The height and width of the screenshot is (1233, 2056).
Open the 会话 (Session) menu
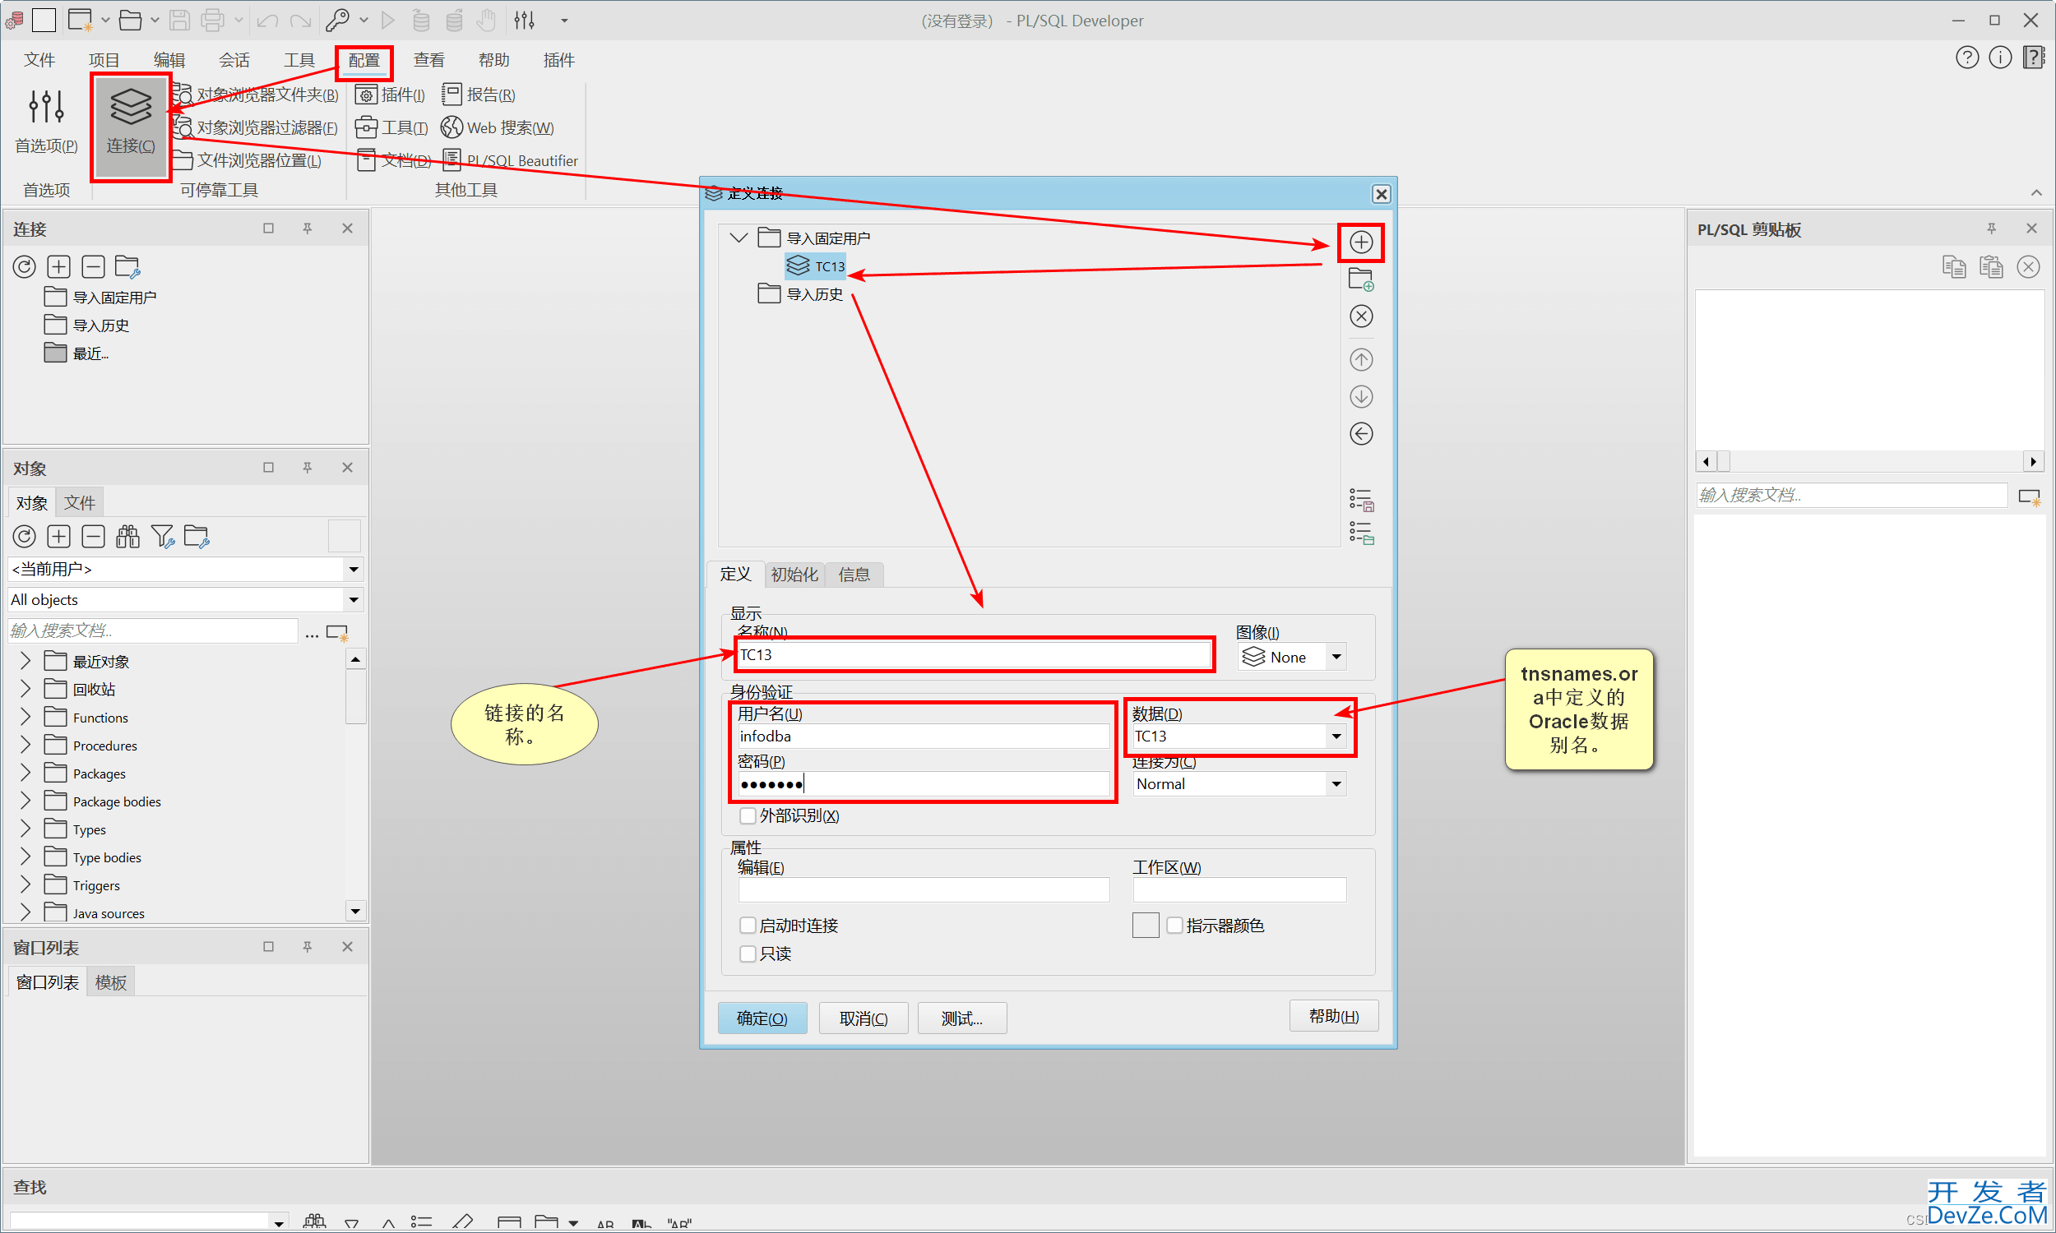(x=234, y=60)
